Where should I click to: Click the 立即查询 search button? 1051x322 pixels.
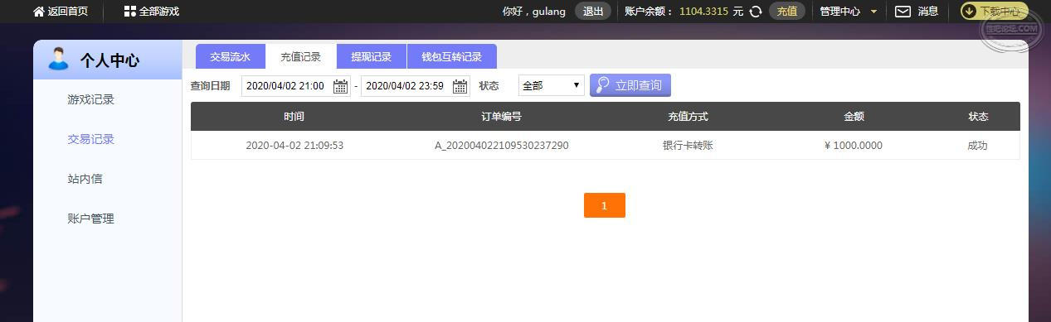(630, 85)
